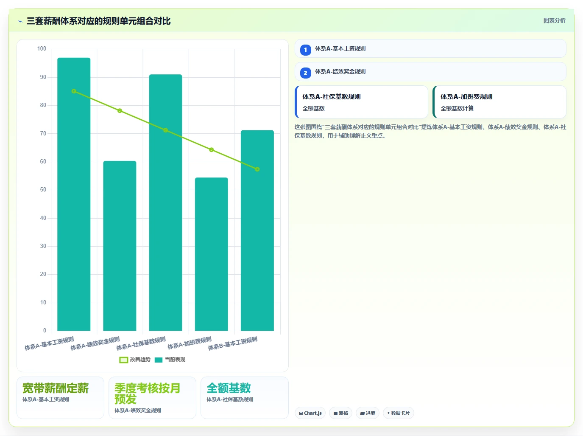Click the bar for 体系A-基本工资规则

coord(74,194)
